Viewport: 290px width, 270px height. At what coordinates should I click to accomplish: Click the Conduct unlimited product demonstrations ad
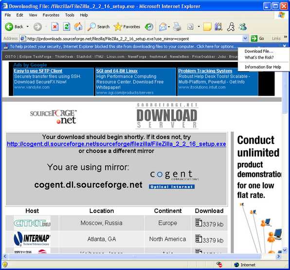[259, 193]
